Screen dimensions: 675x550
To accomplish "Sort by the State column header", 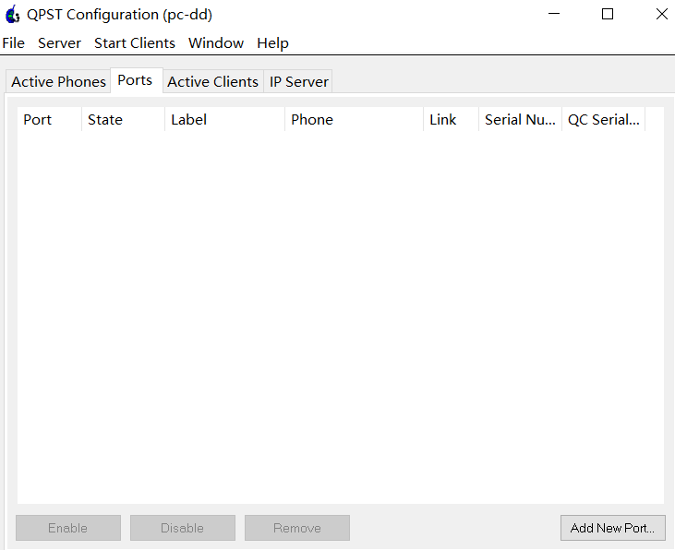I will (x=123, y=119).
